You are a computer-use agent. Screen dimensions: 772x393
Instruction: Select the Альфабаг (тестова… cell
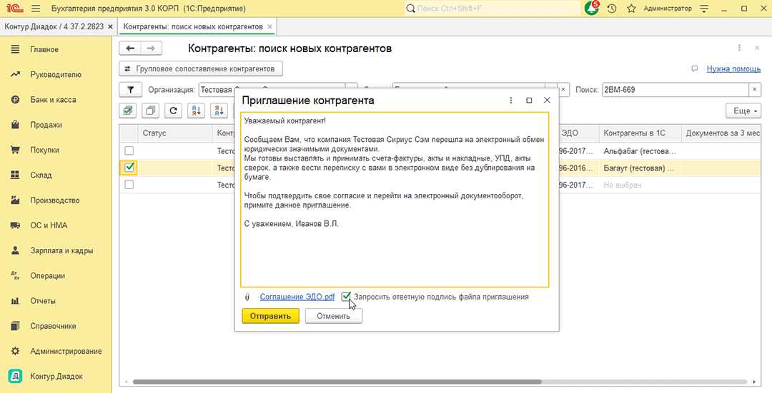pos(640,151)
